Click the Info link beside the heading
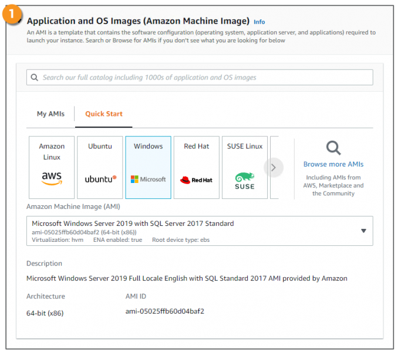 (x=259, y=22)
